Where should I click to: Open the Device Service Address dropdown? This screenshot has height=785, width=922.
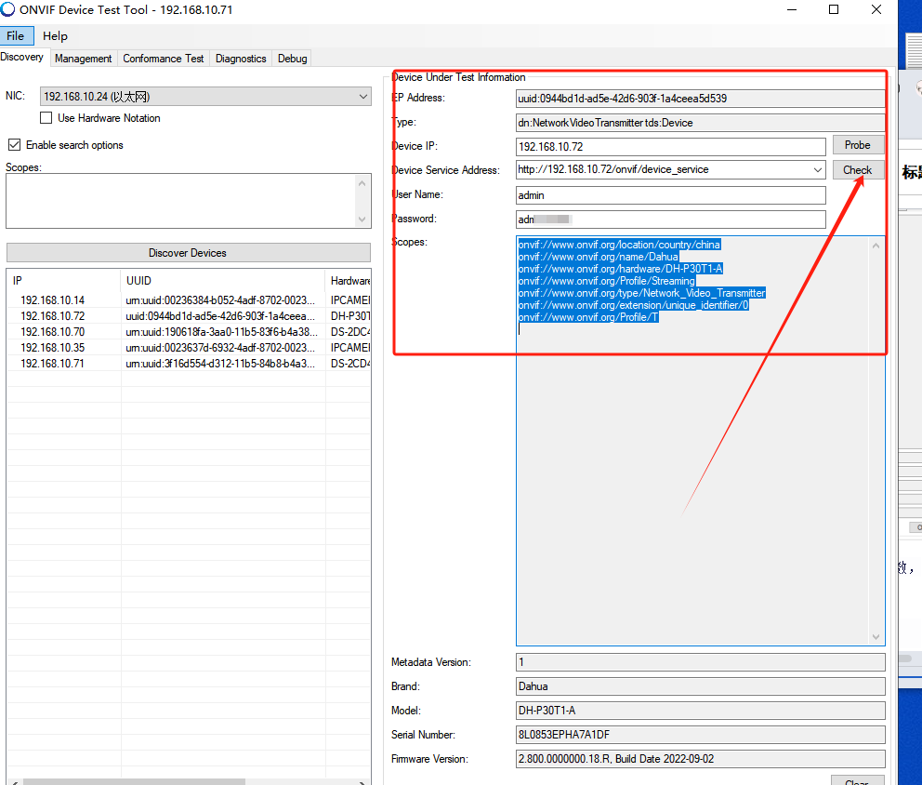(817, 170)
